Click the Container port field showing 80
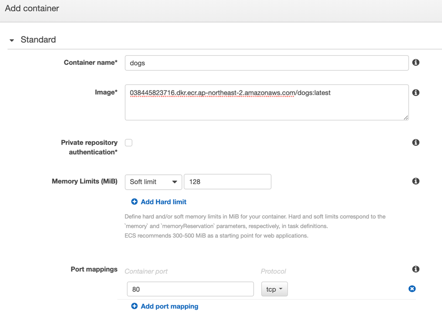 pos(190,289)
